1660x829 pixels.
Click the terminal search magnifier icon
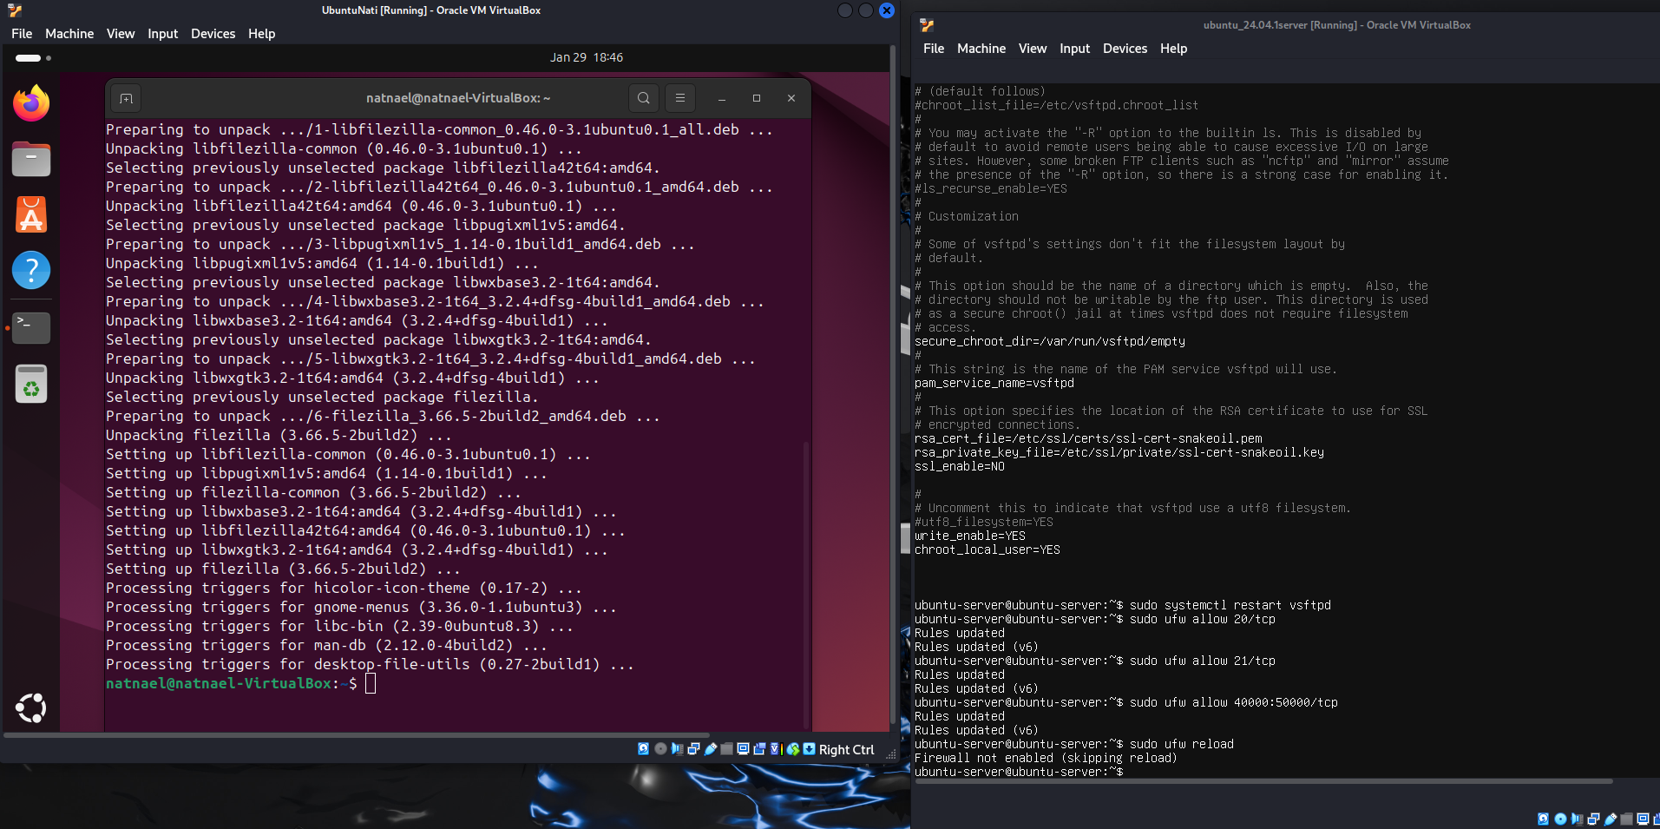tap(644, 98)
